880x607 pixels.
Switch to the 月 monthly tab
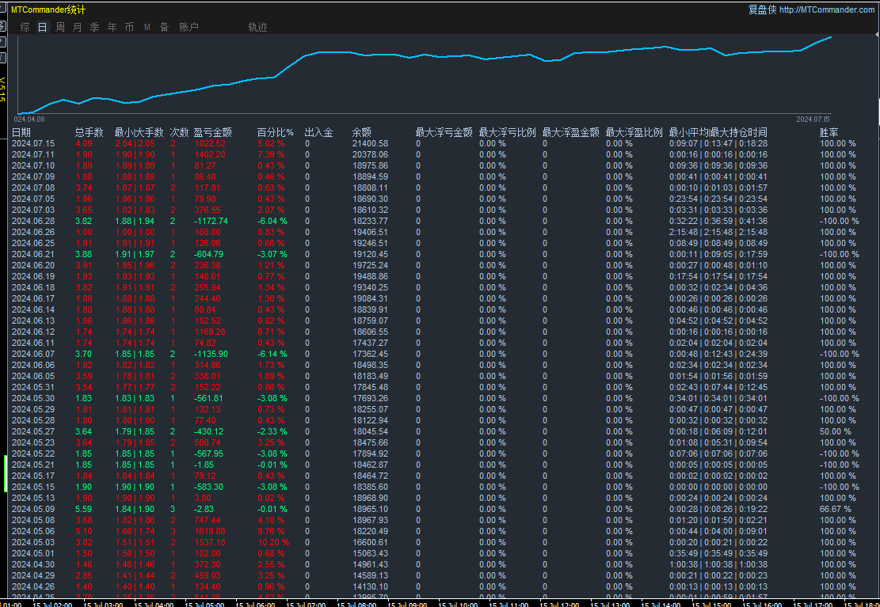click(78, 27)
